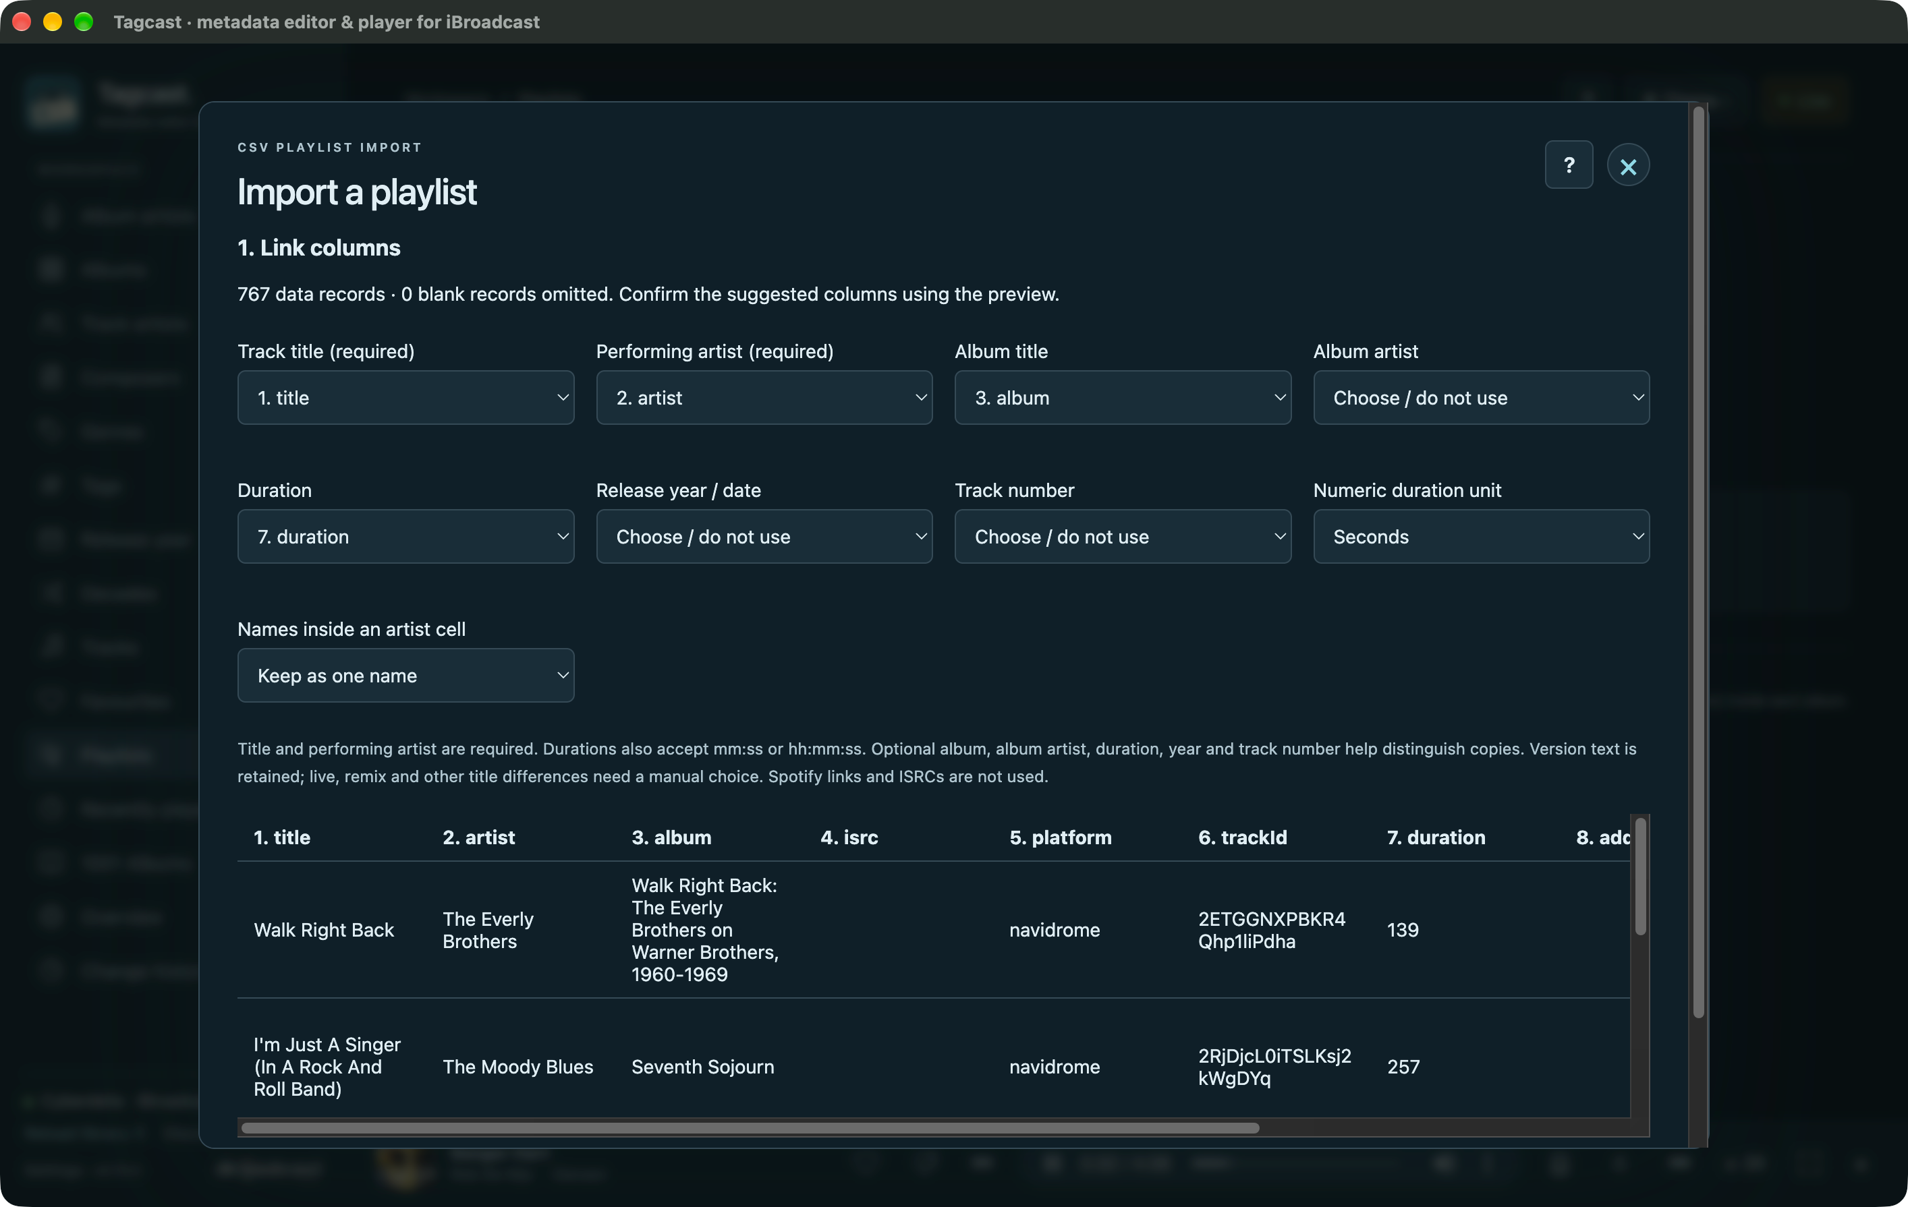Image resolution: width=1908 pixels, height=1207 pixels.
Task: Click the '3. album' column header
Action: tap(671, 837)
